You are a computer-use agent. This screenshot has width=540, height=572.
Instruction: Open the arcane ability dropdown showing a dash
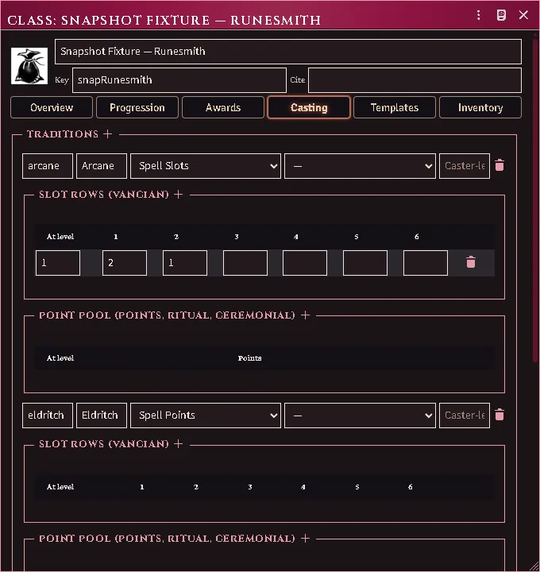tap(360, 166)
